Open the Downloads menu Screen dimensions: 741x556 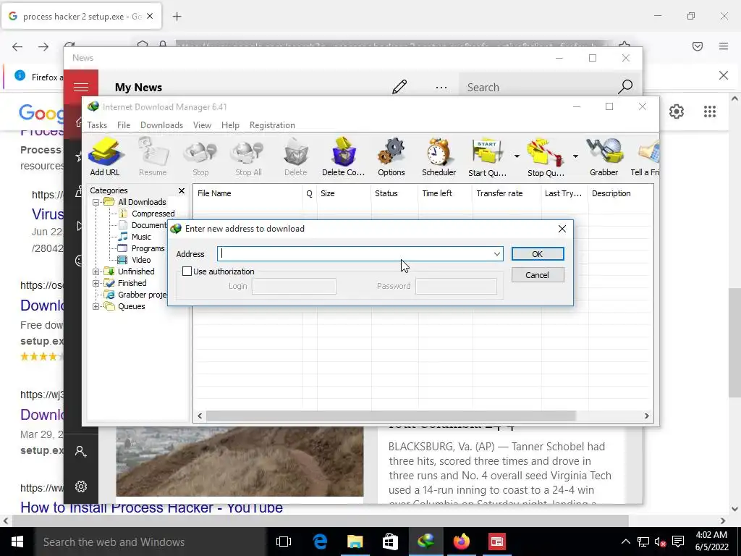pyautogui.click(x=161, y=125)
